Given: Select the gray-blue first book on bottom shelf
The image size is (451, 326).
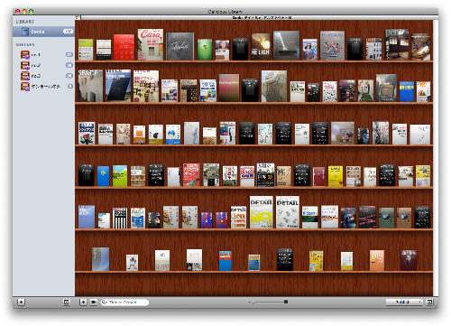Looking at the screenshot, I should click(100, 259).
